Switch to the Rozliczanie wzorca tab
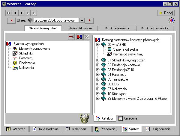The image size is (180, 136). [x=117, y=28]
